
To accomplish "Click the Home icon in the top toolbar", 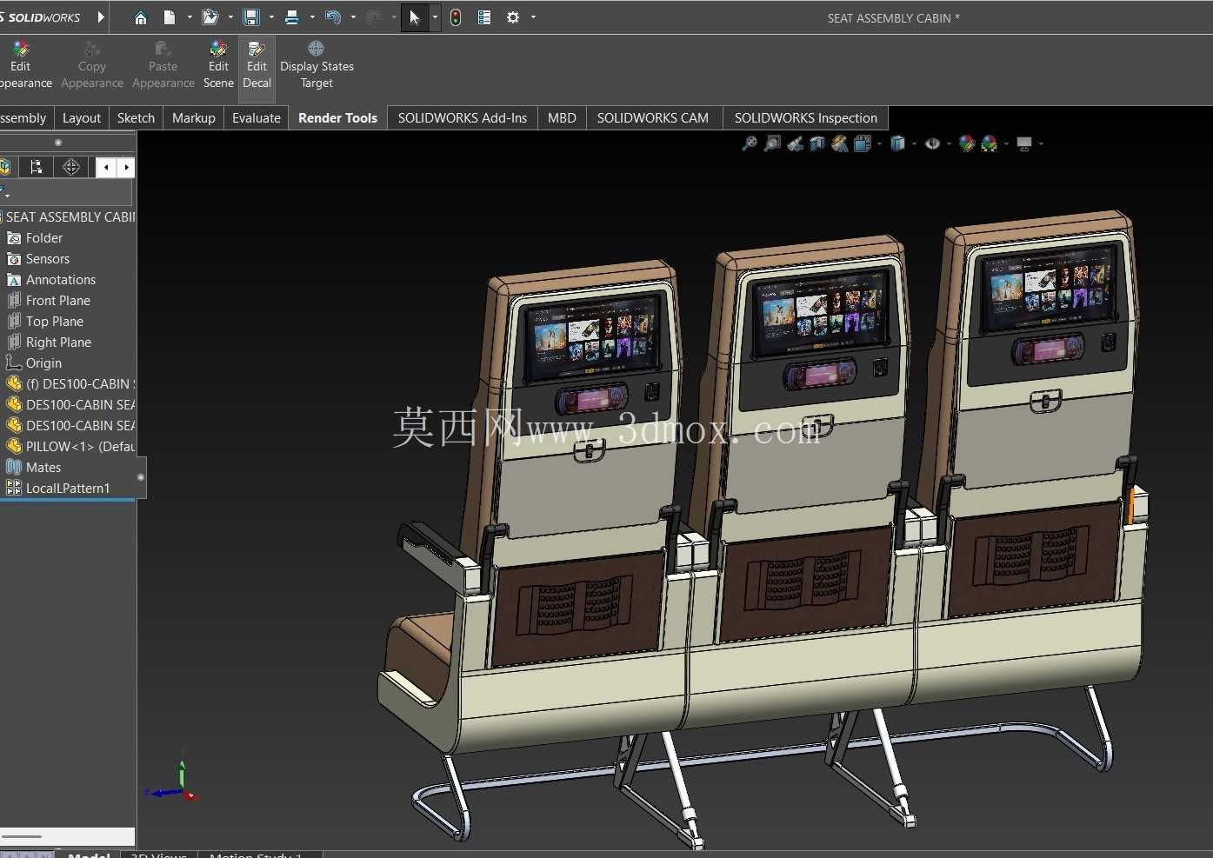I will tap(141, 17).
